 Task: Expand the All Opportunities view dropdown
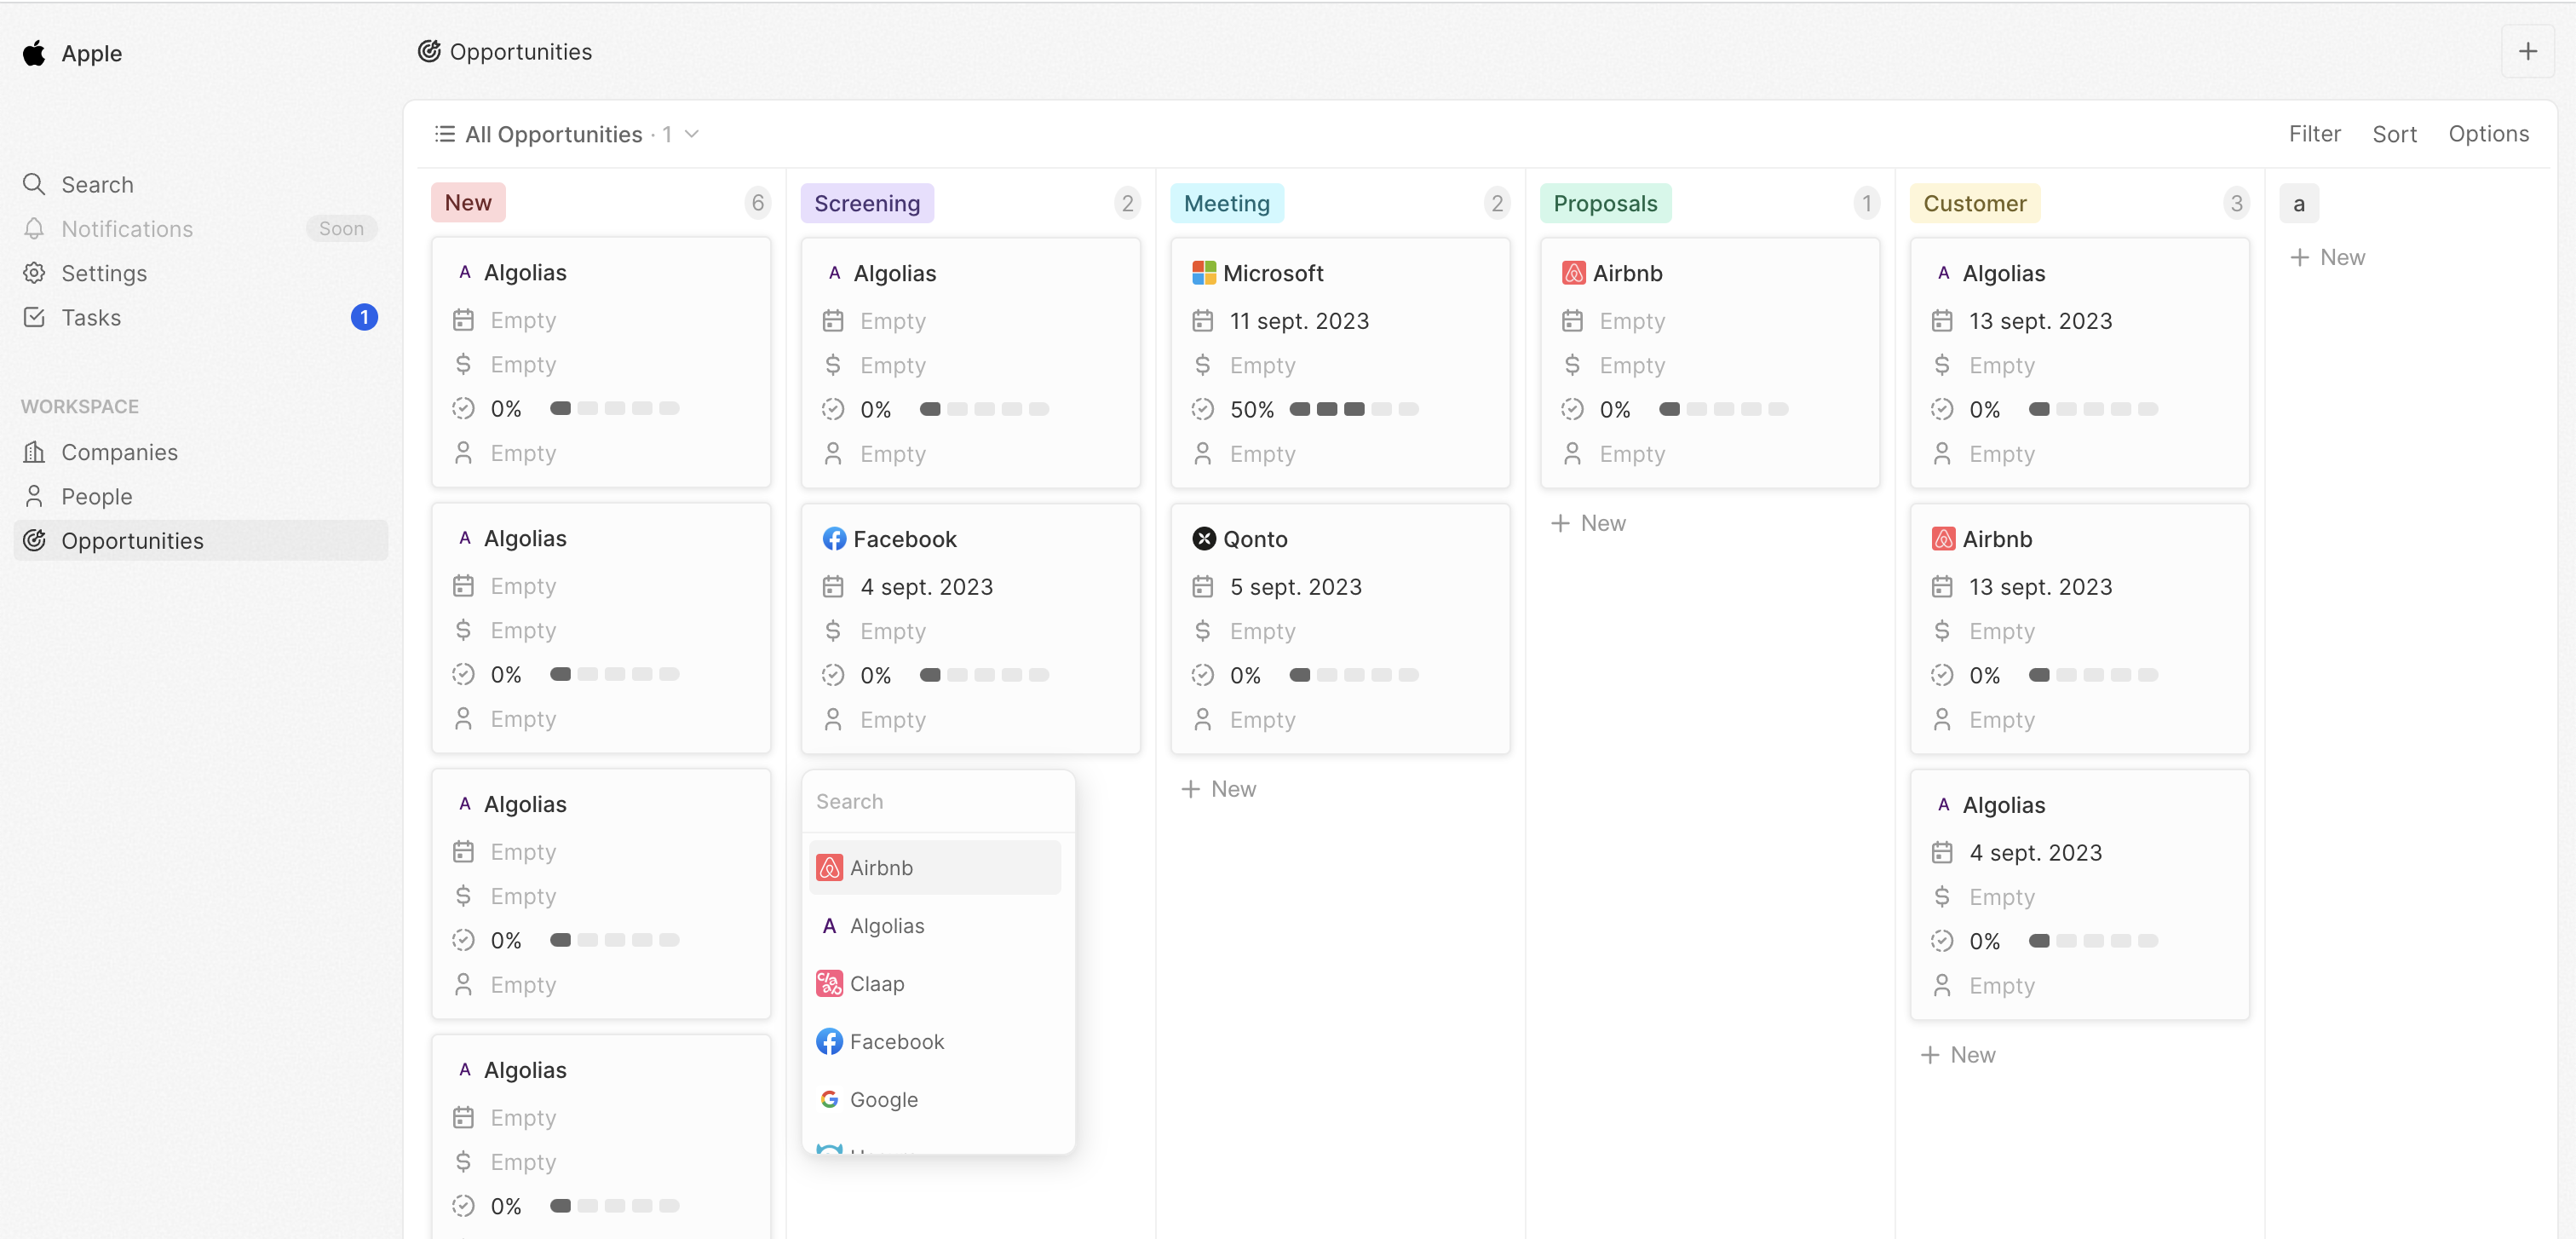[x=691, y=134]
